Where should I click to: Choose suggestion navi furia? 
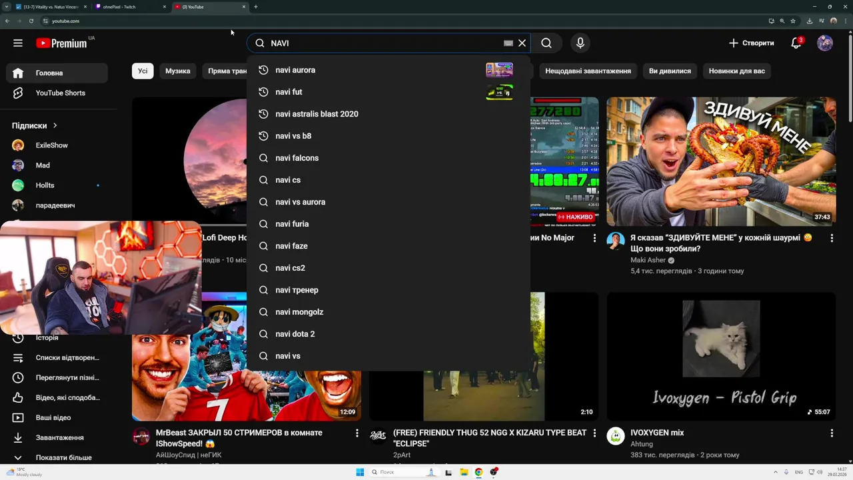(x=389, y=224)
